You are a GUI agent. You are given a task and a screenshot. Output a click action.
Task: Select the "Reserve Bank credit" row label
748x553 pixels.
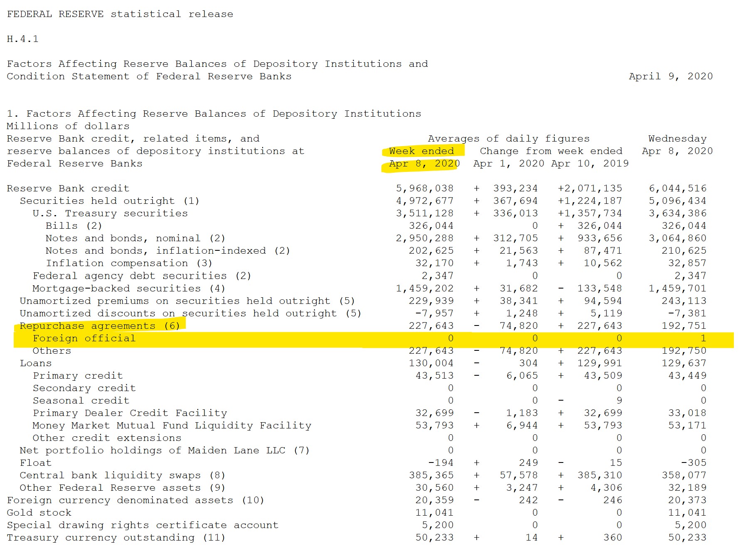[x=68, y=188]
